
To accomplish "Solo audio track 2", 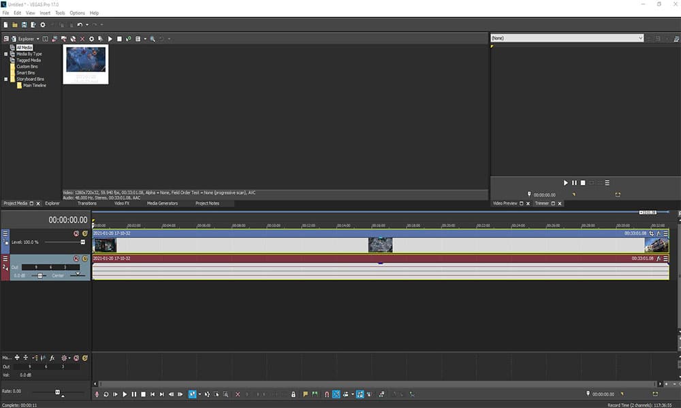I will (85, 258).
